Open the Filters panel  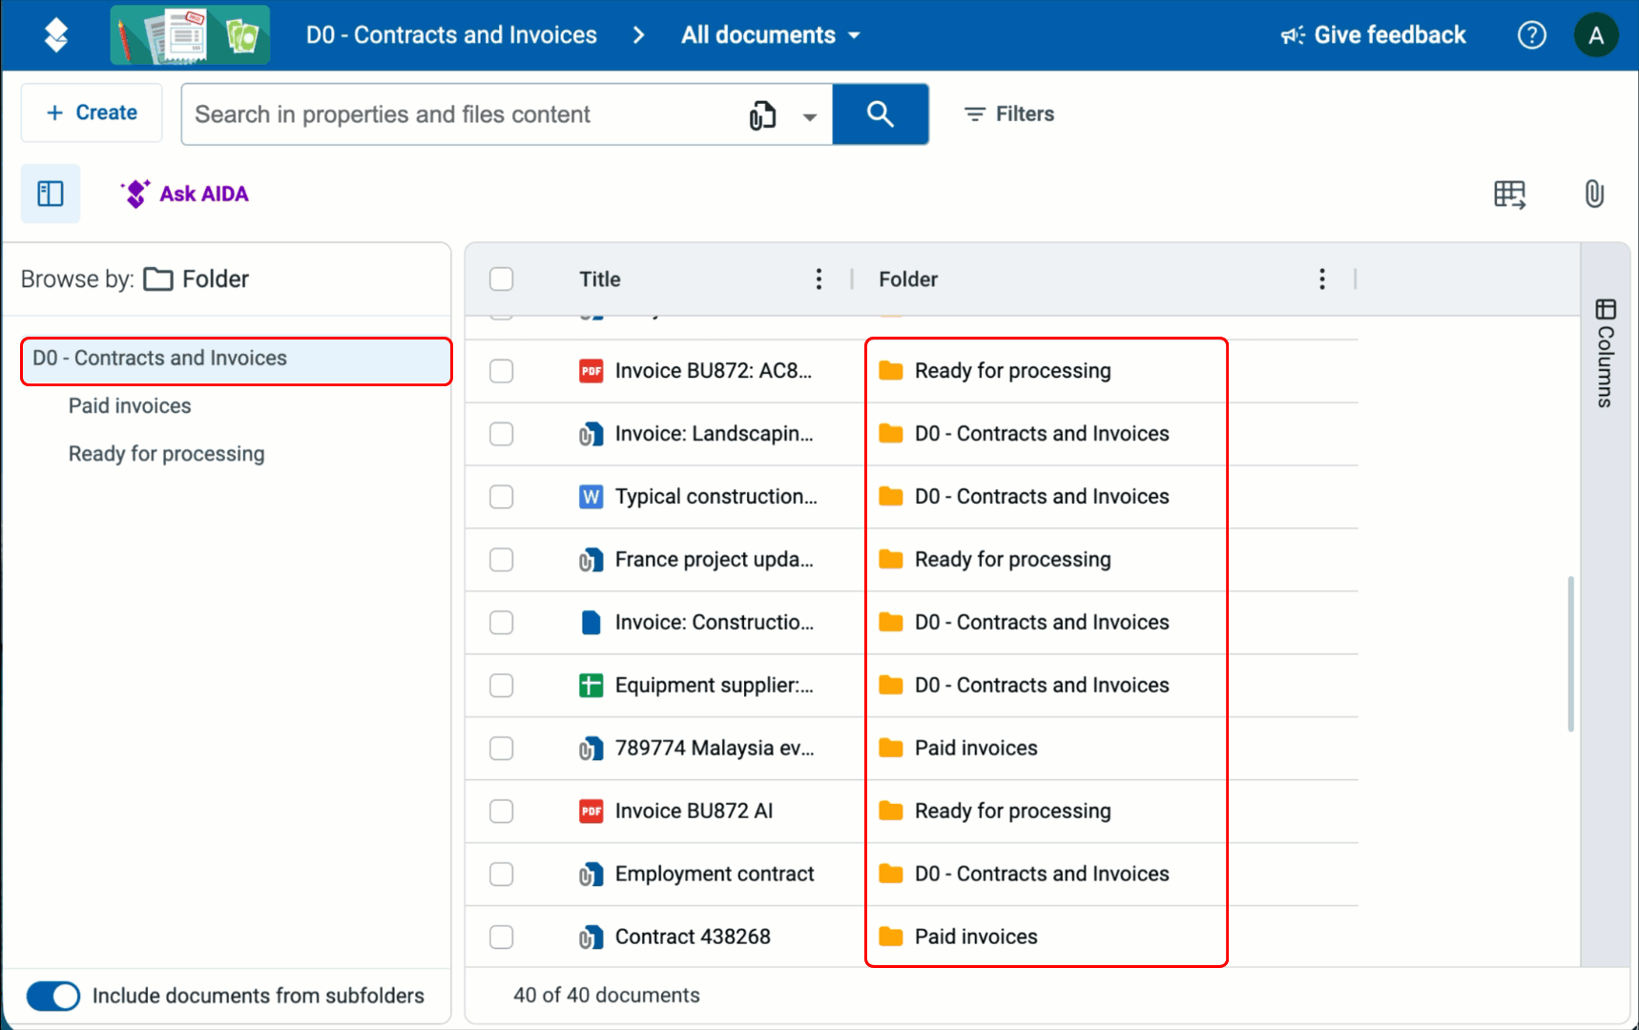click(x=1008, y=114)
